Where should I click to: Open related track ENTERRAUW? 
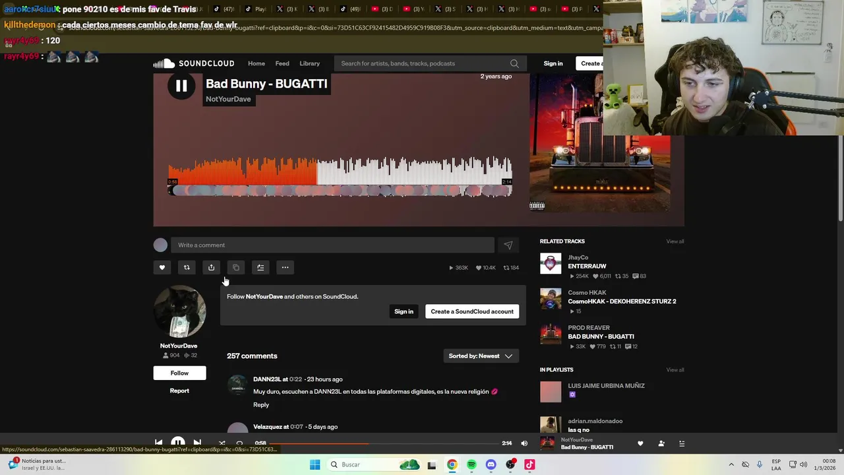click(x=587, y=267)
